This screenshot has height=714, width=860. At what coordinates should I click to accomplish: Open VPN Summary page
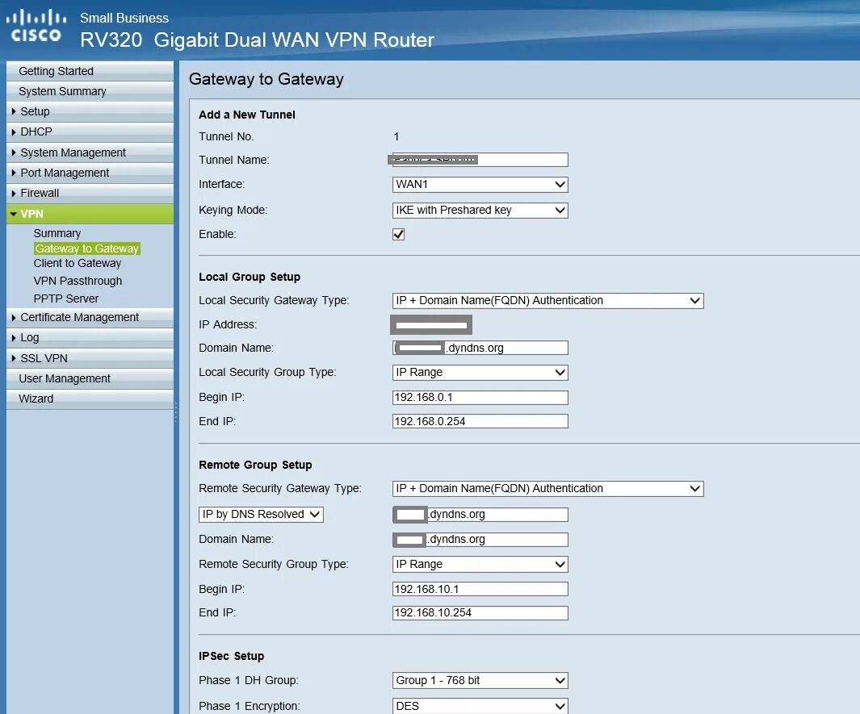57,233
